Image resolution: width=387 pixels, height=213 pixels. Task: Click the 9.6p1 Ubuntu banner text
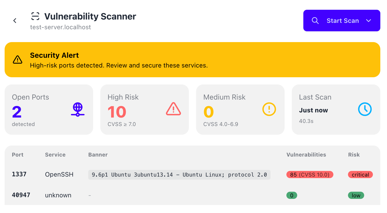pos(179,175)
